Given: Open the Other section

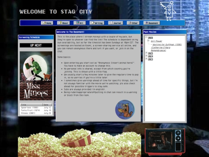Looking at the screenshot, I should coord(133,23).
